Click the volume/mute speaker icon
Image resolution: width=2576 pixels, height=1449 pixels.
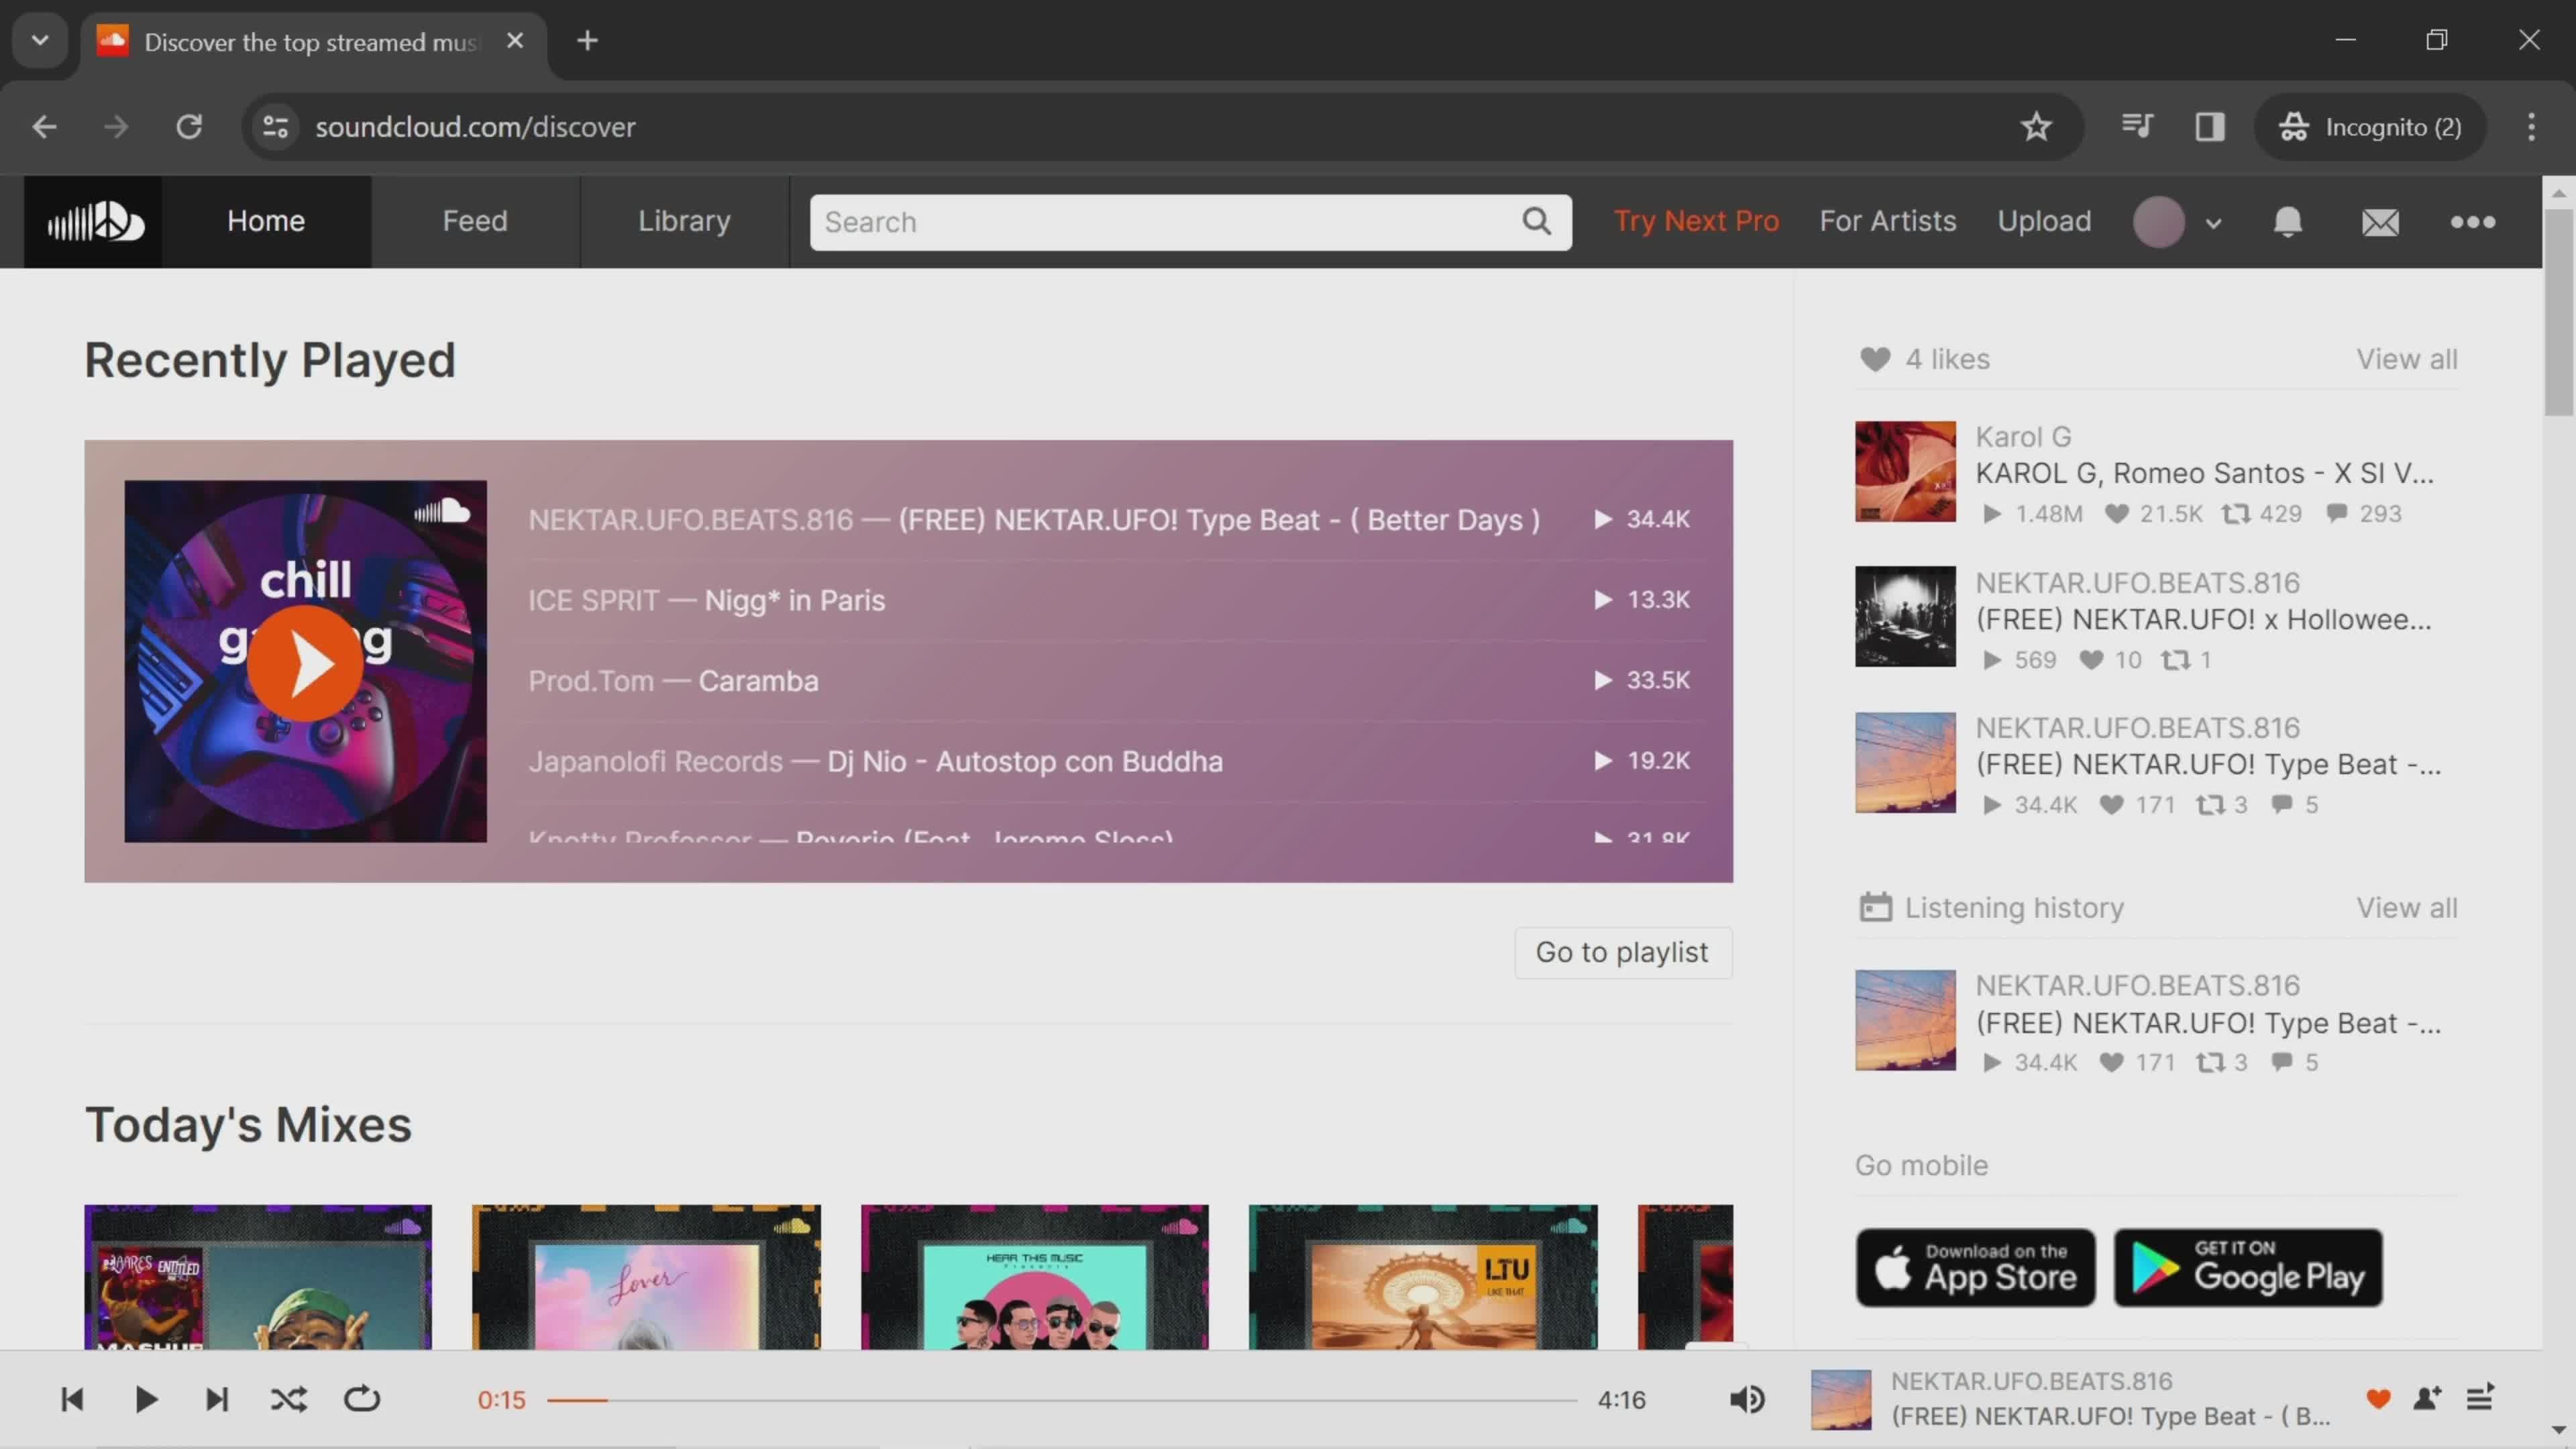[x=1748, y=1399]
